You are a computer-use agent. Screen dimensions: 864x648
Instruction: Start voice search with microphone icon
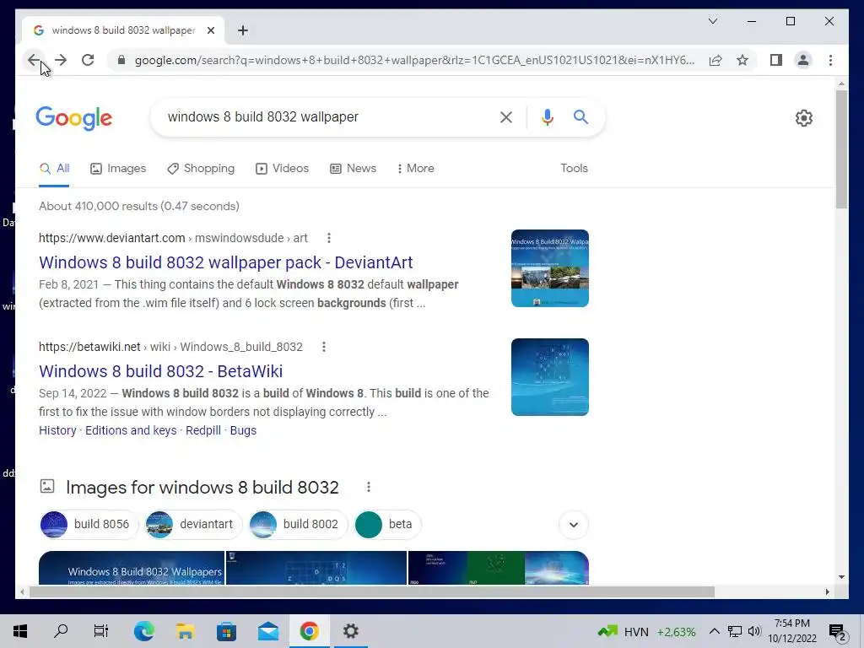547,116
